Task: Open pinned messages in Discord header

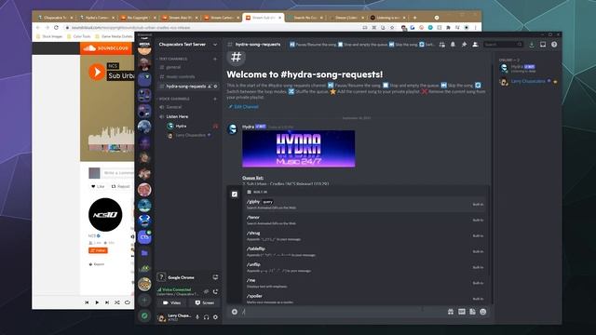Action: coord(464,45)
